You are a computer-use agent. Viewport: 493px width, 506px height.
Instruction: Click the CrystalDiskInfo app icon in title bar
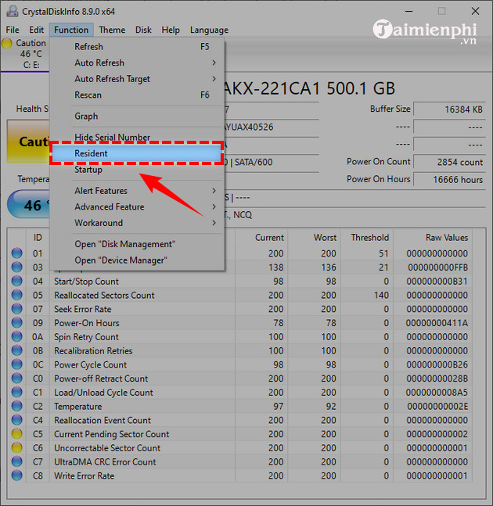coord(13,12)
